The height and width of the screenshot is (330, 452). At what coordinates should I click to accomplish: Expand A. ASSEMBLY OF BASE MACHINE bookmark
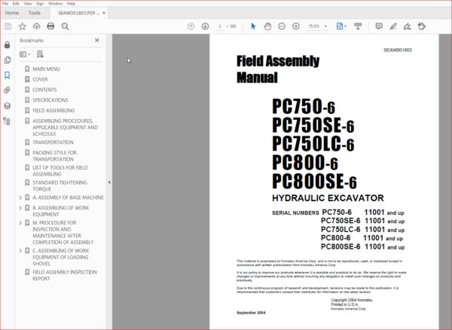(20, 197)
